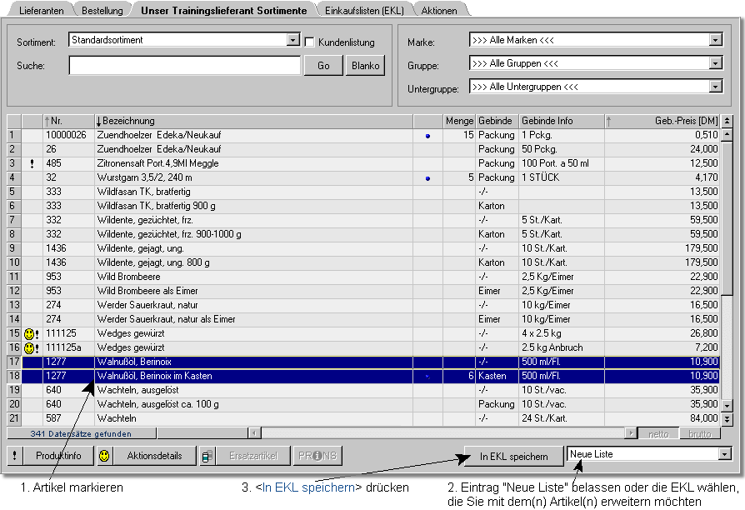This screenshot has width=745, height=510.
Task: Open the Bestellung tab
Action: (102, 10)
